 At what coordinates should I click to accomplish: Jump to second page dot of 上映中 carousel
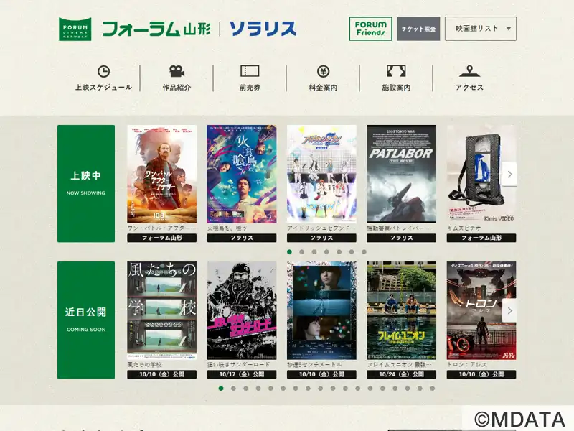tap(301, 252)
